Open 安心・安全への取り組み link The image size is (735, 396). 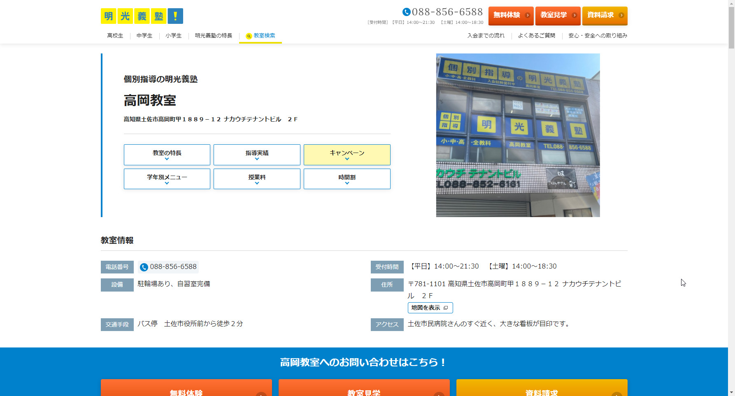tap(598, 36)
